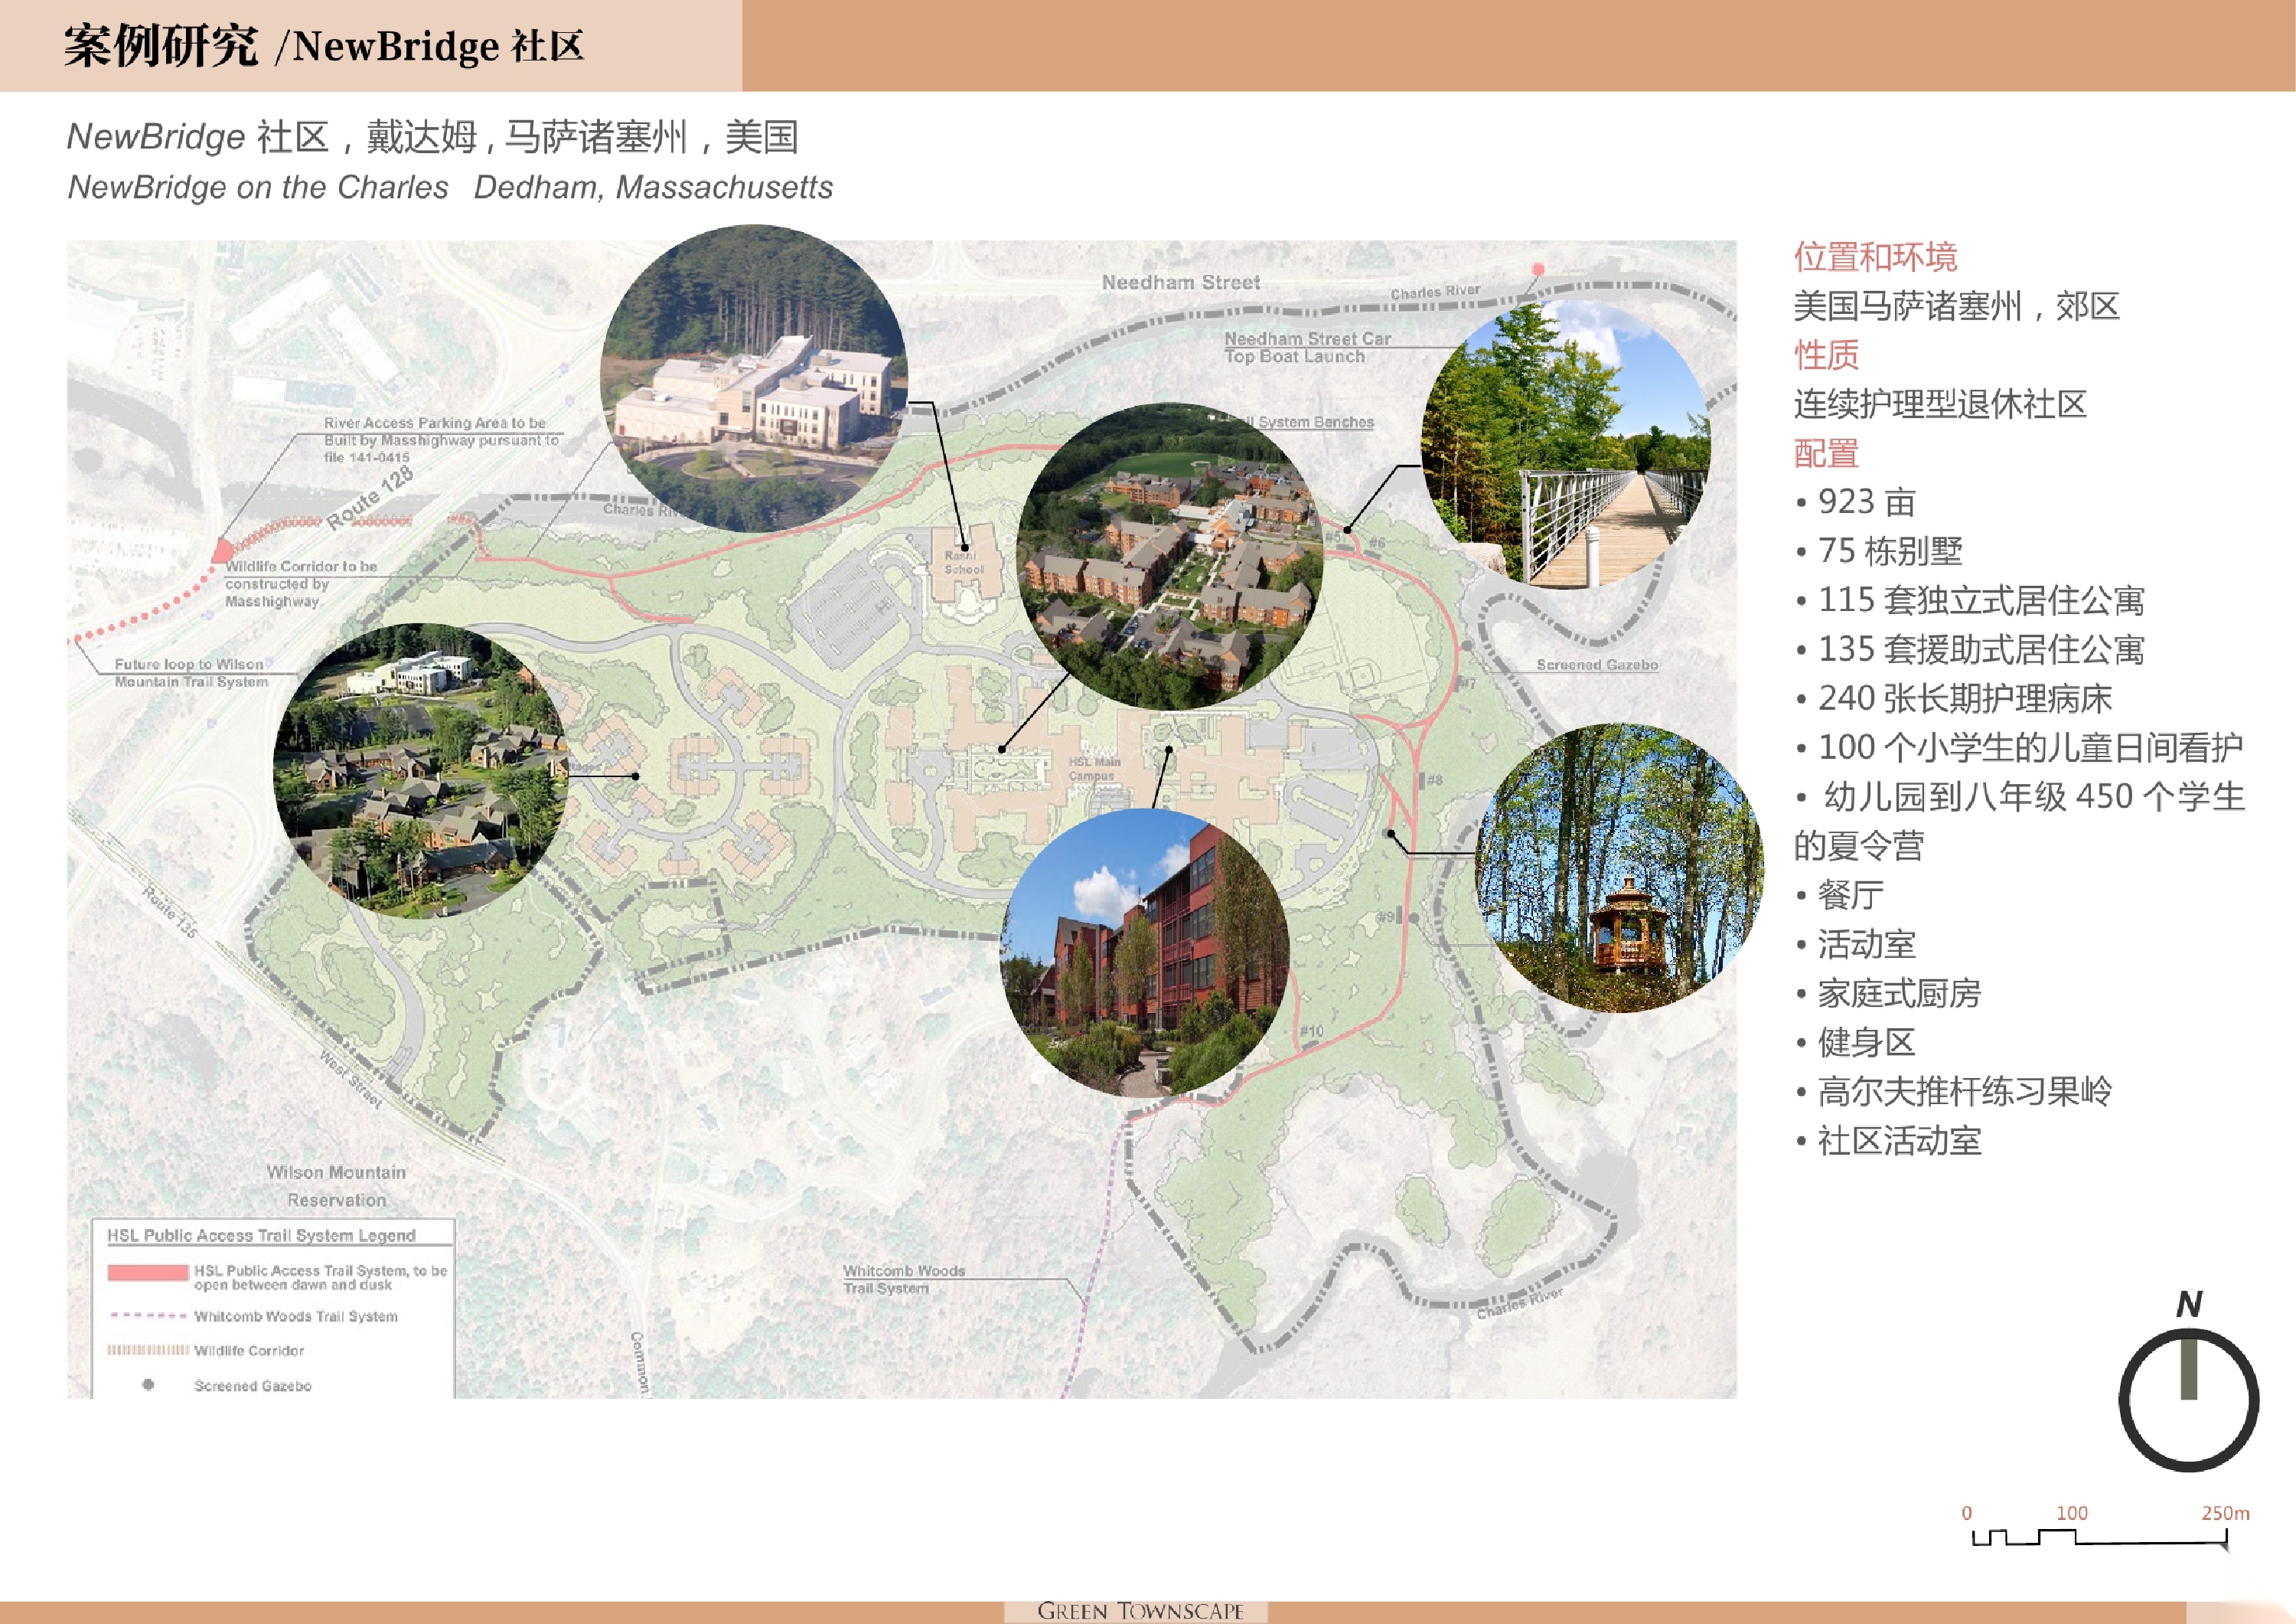
Task: Click the bullet '923 亩'
Action: (x=1856, y=502)
